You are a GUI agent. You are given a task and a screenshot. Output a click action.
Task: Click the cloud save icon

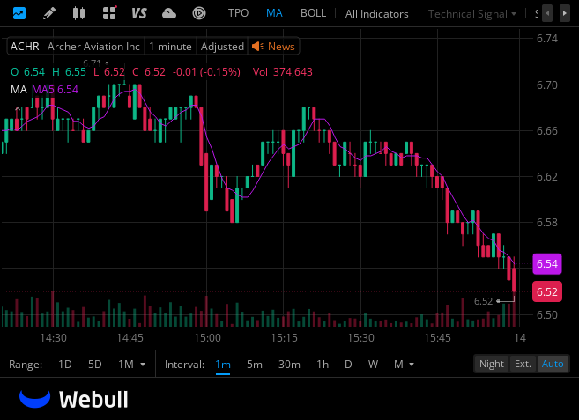(x=168, y=14)
